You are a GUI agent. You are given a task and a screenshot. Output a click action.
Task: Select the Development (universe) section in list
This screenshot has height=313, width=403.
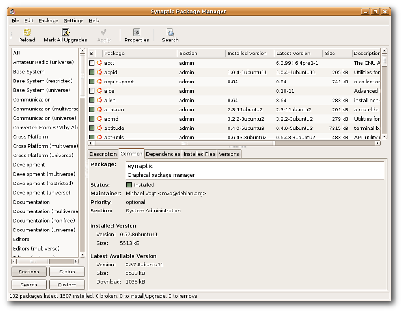[x=42, y=193]
